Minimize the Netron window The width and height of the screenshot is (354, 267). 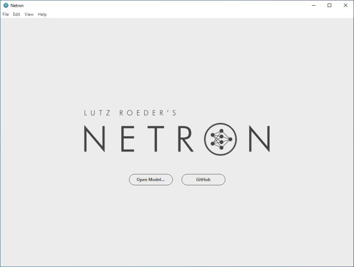click(314, 5)
